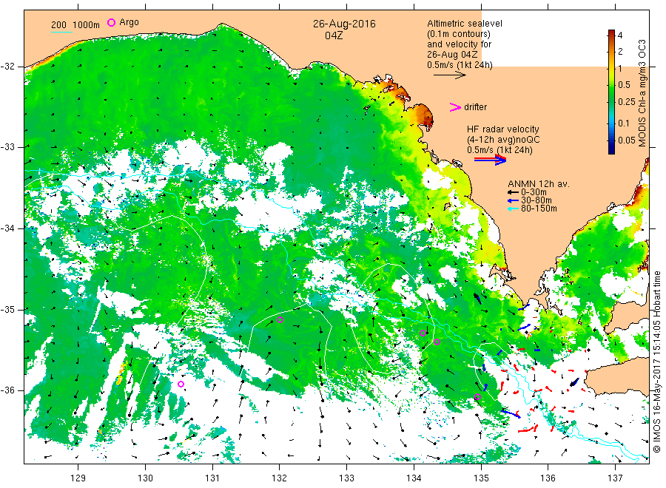Click the longitude axis label '135'
This screenshot has height=488, width=666.
[x=481, y=478]
